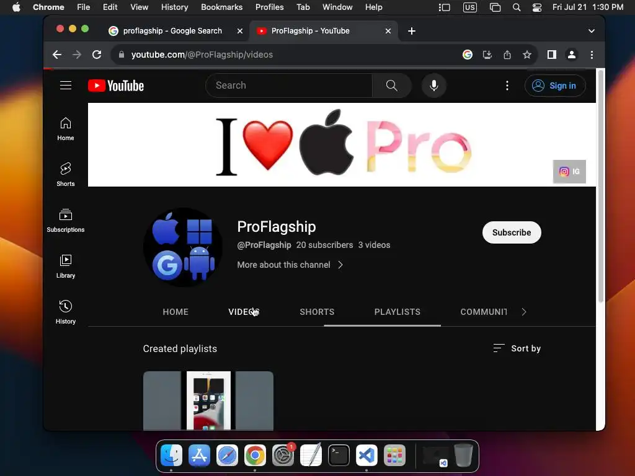Click the YouTube search input field

pyautogui.click(x=289, y=86)
